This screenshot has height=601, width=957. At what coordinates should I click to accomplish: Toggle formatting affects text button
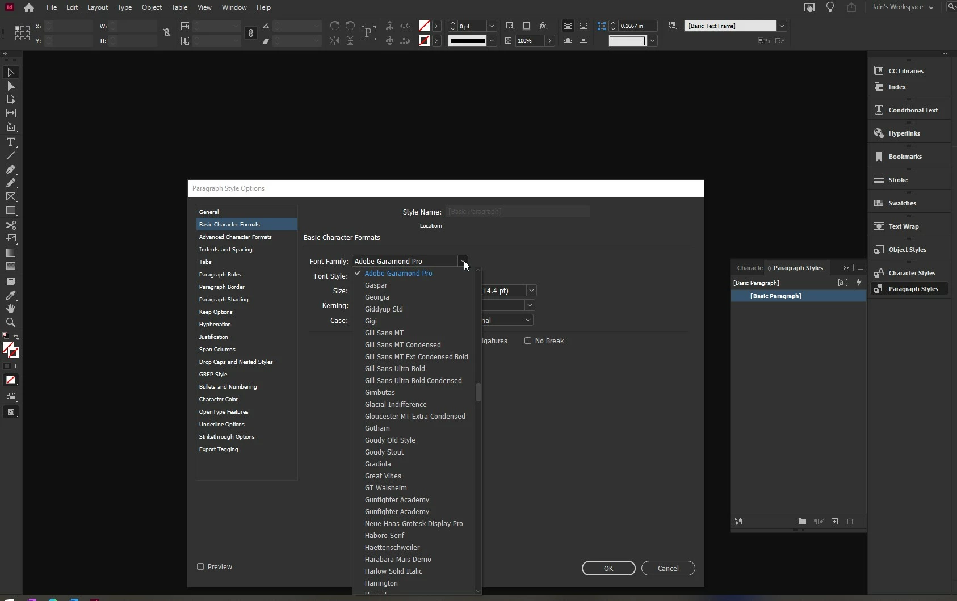16,366
